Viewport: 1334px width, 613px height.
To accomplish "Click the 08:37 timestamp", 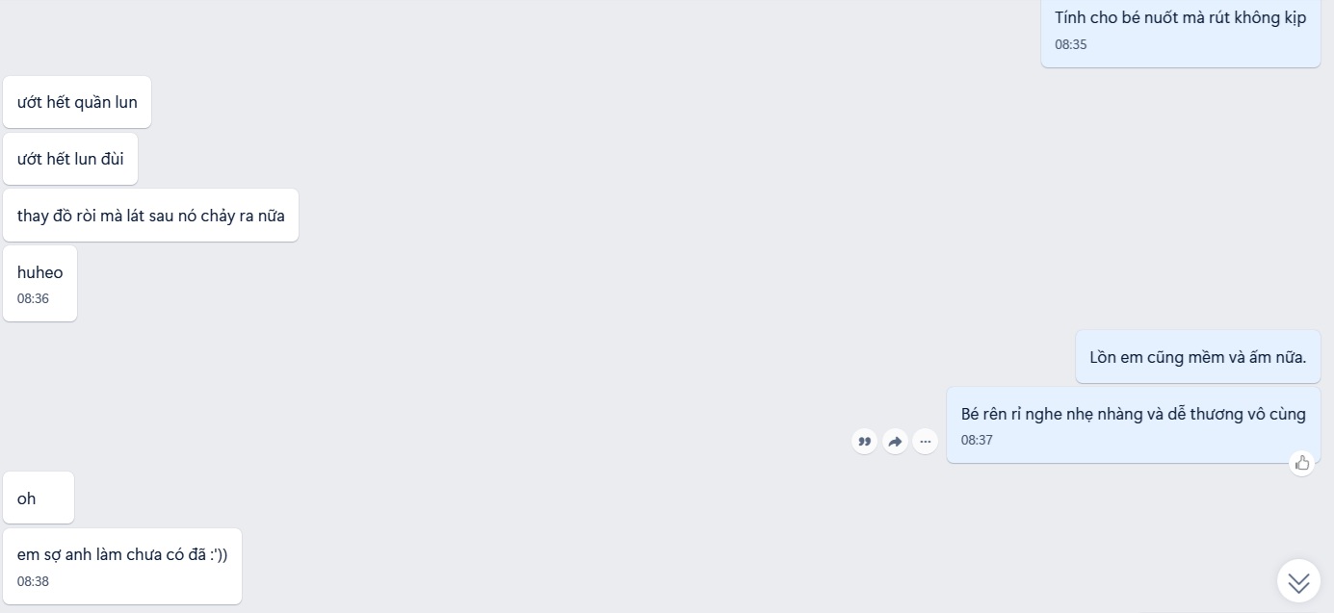I will [977, 440].
